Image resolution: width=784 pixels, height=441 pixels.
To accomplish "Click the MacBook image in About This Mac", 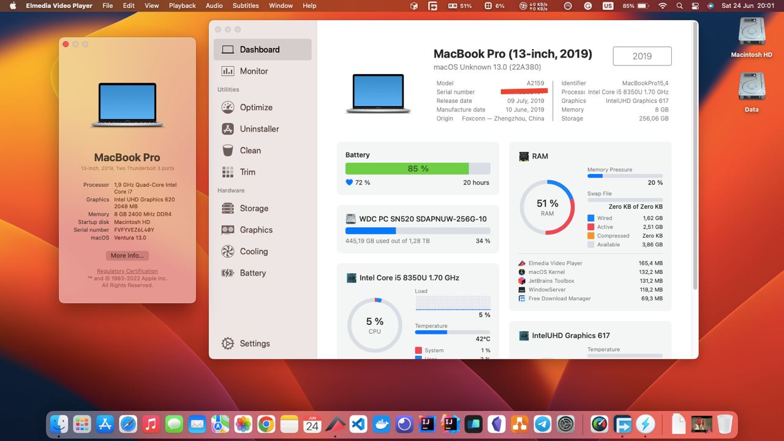I will pos(127,105).
